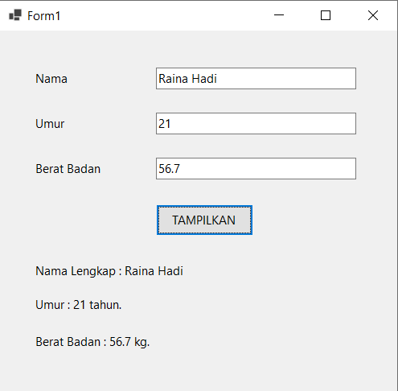
Task: Select the 'Umur : 21 tahun.' output label
Action: click(79, 305)
